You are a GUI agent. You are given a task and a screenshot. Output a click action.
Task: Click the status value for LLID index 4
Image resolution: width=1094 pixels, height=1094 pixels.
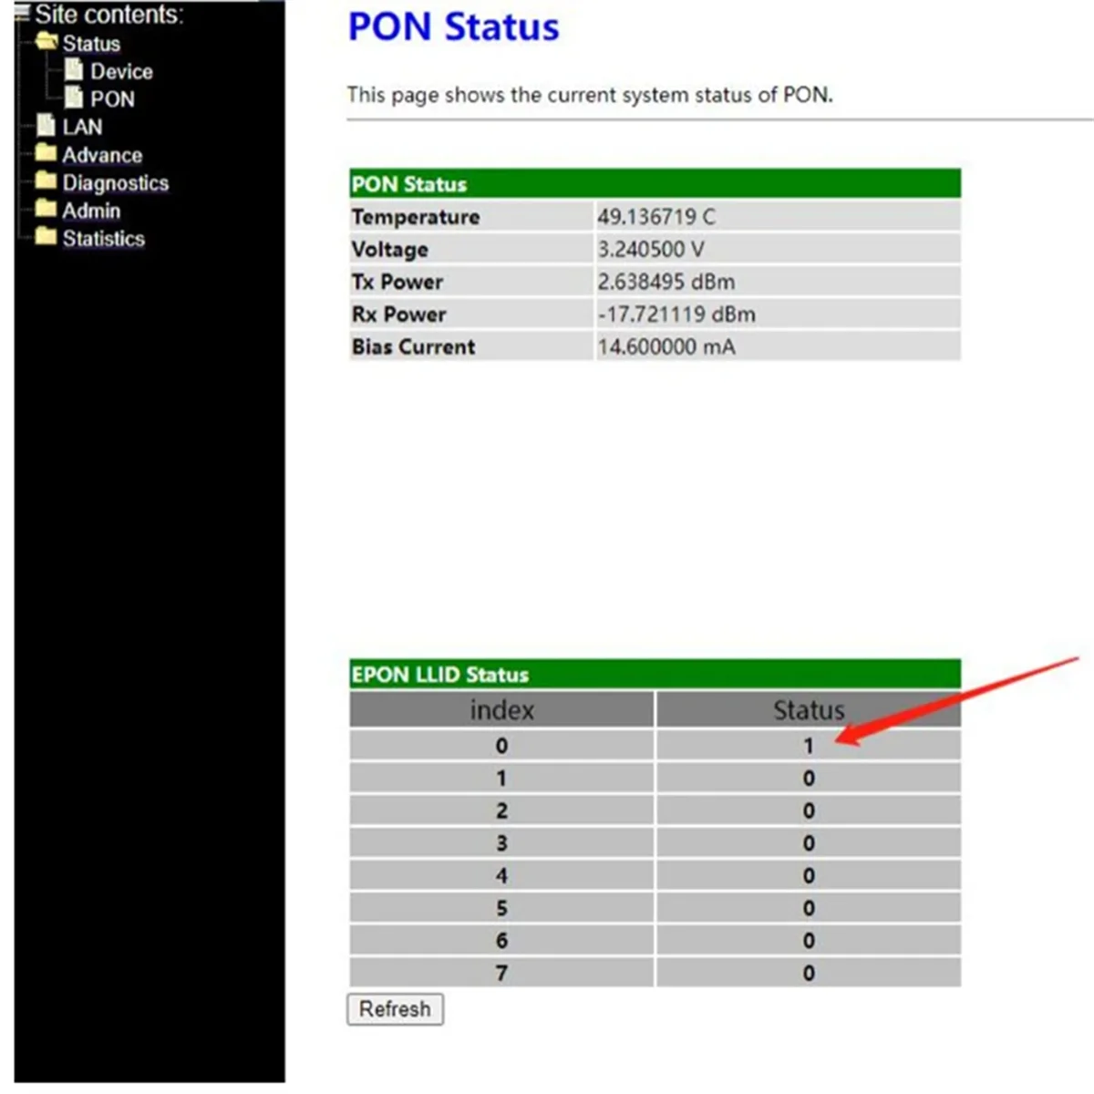[809, 875]
